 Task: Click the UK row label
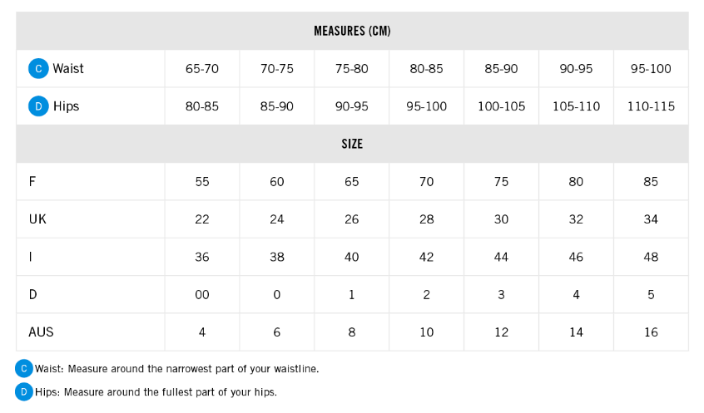pos(37,219)
